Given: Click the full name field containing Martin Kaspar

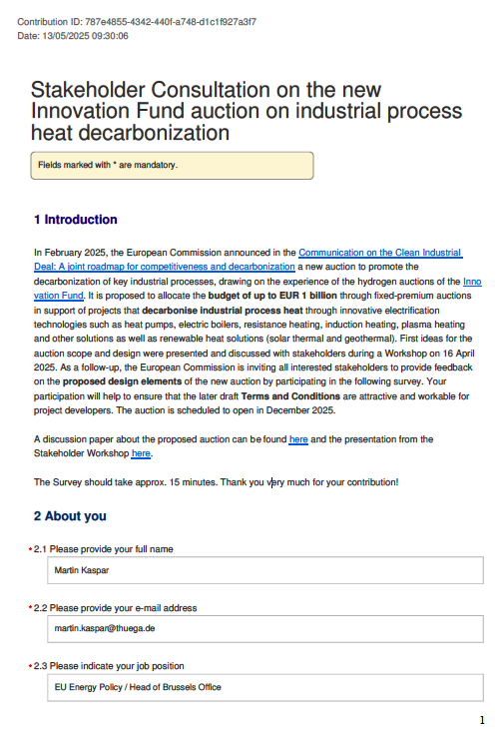Looking at the screenshot, I should click(x=265, y=570).
